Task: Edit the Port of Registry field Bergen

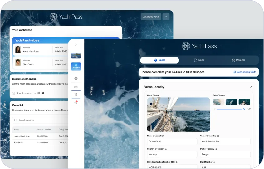Action: pos(225,154)
